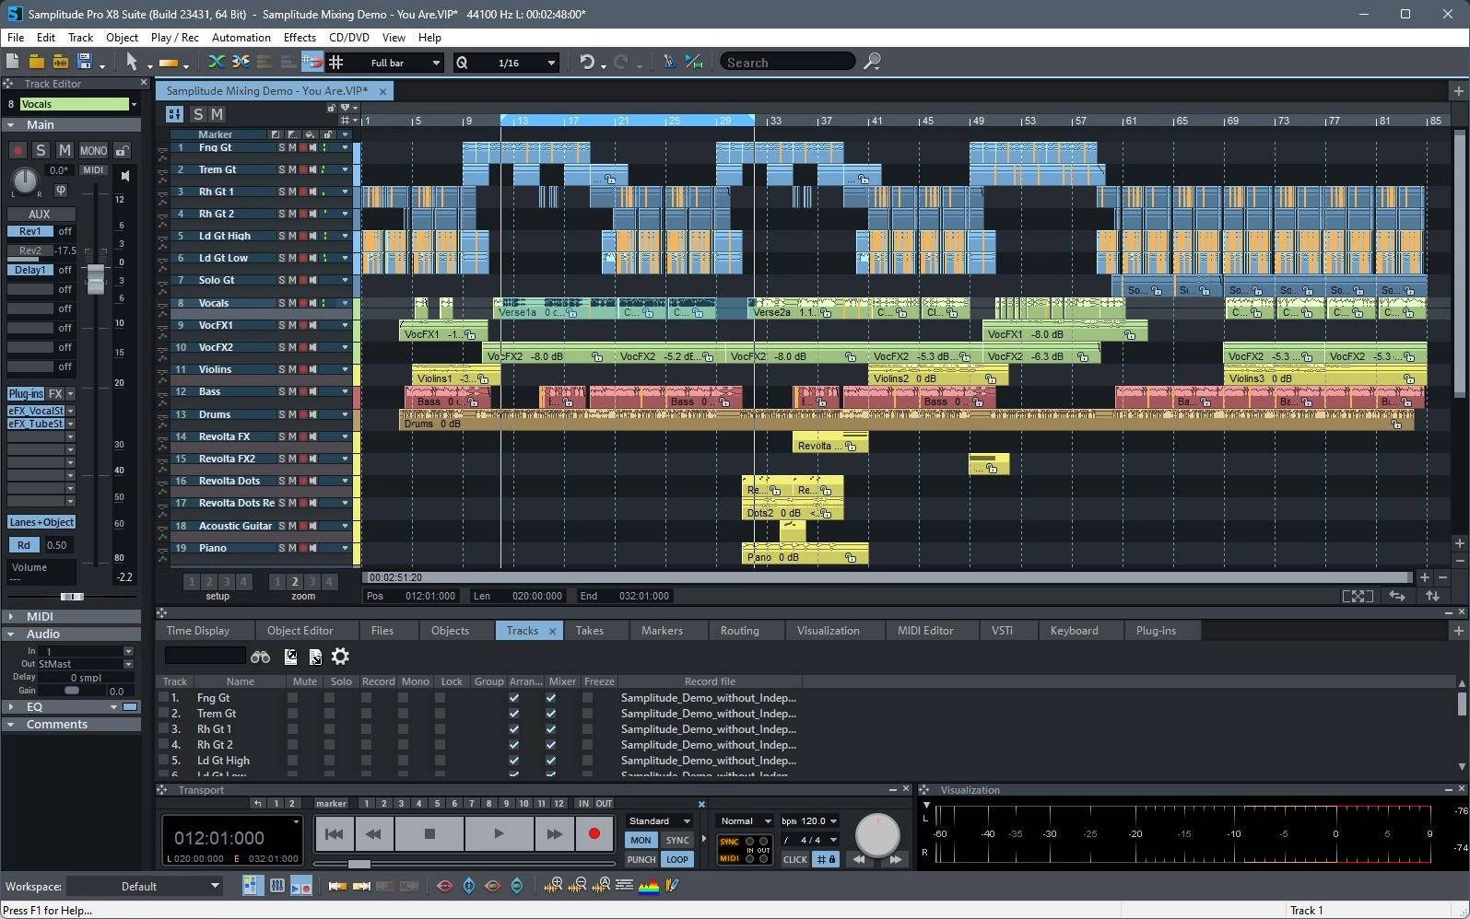Open a project with the yellow folder icon
Screen dimensions: 1470x919
coord(36,62)
